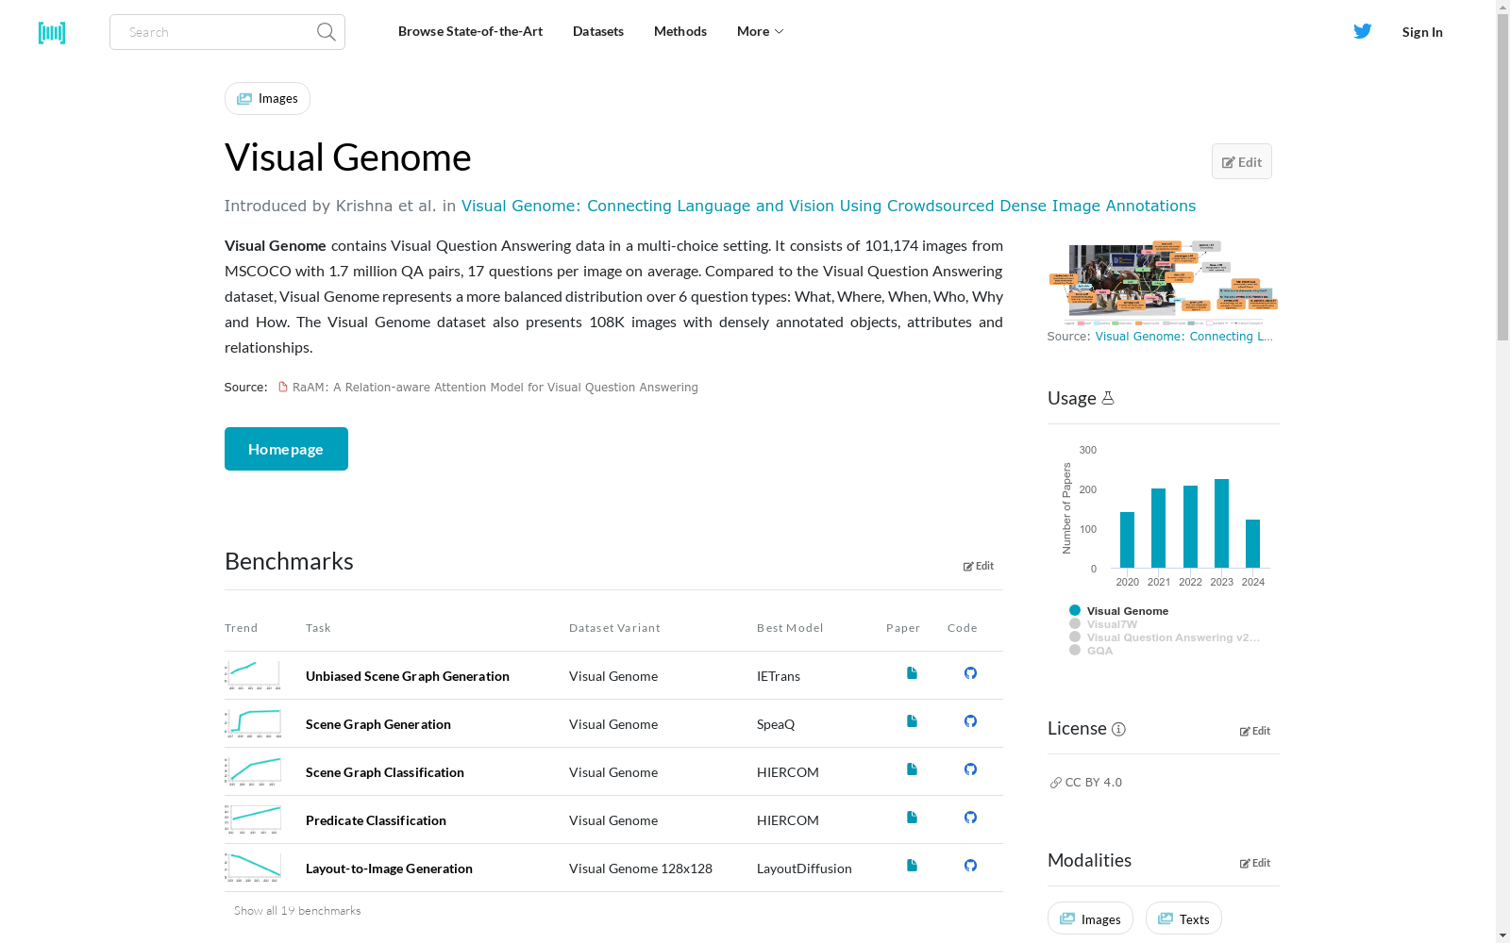This screenshot has height=943, width=1510.
Task: Open GitHub icon for Predicate Classification
Action: tap(970, 818)
